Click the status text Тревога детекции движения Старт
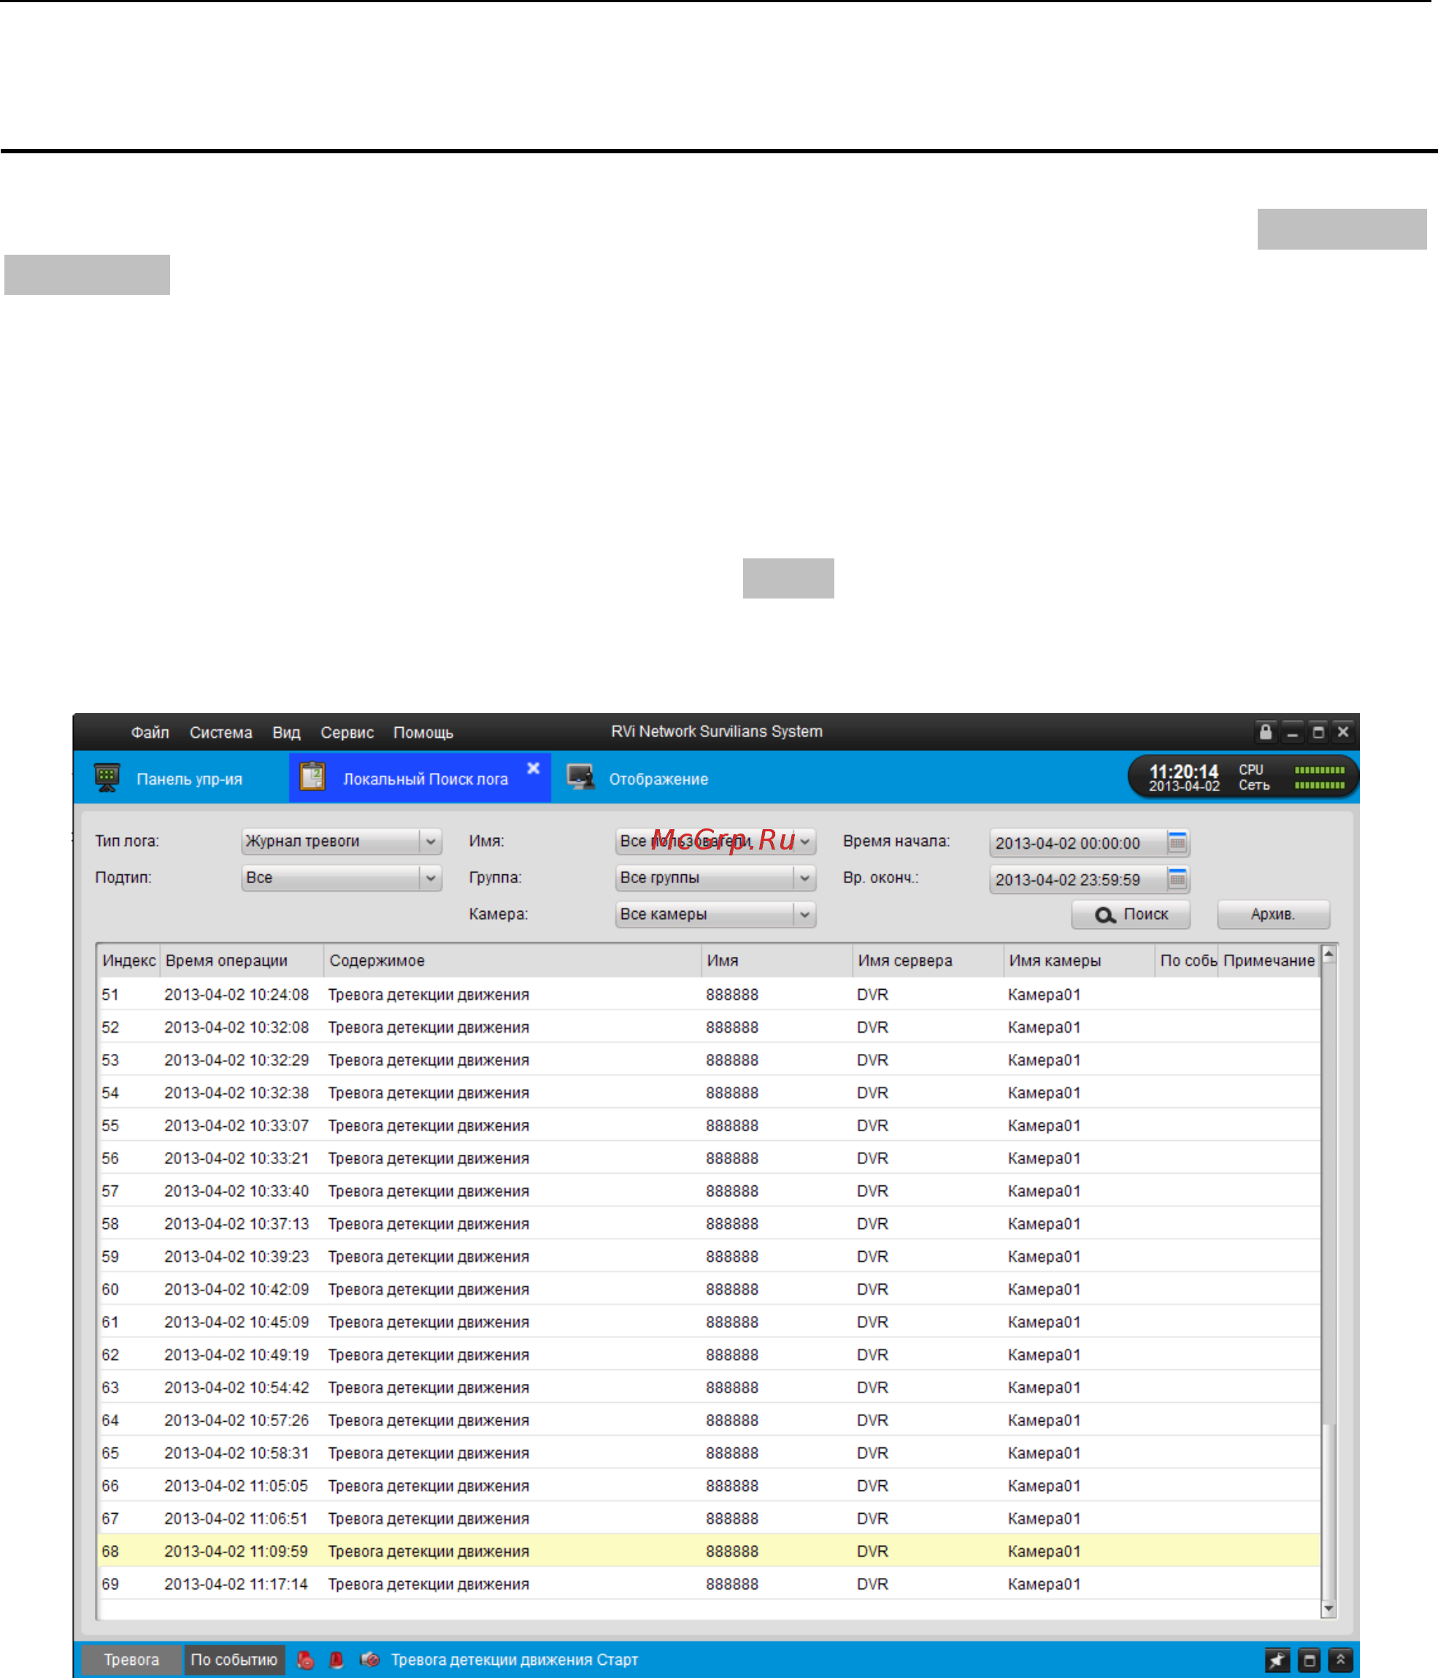 (x=515, y=1659)
